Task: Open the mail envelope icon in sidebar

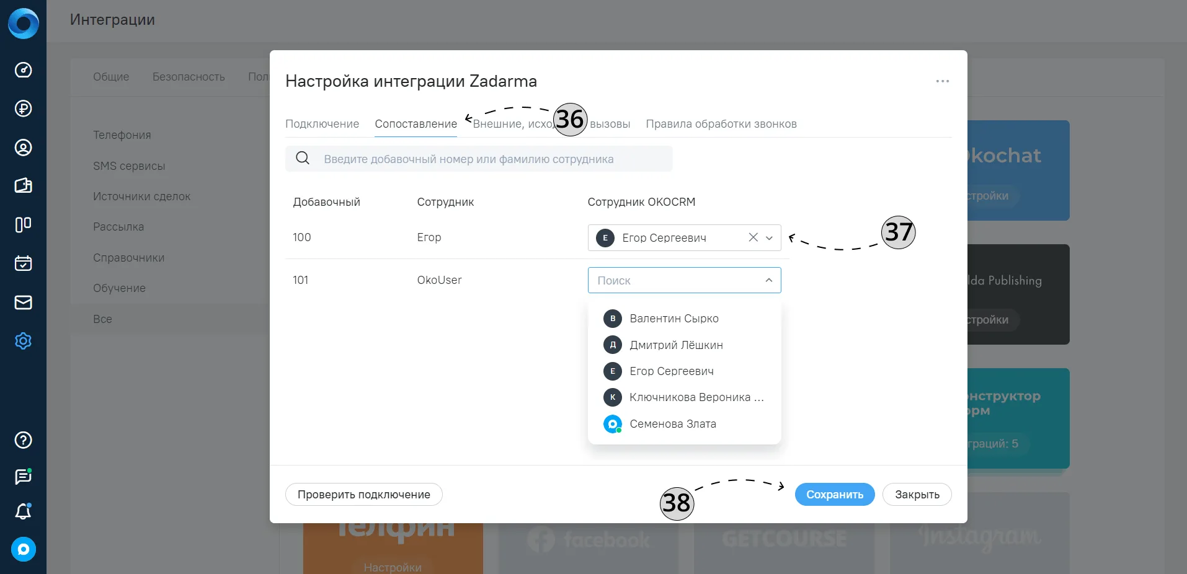Action: click(x=23, y=302)
